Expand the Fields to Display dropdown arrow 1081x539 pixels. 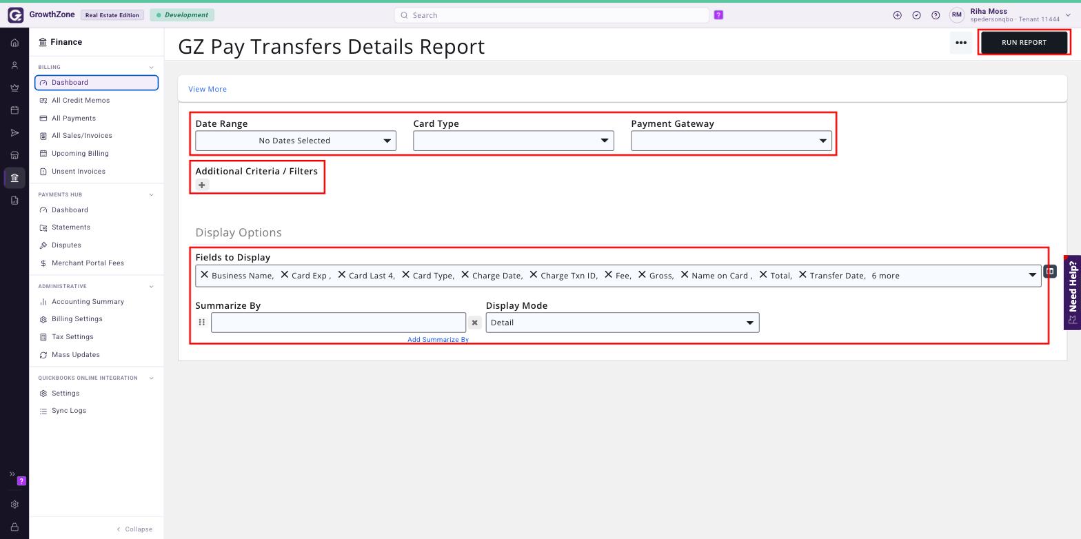point(1032,275)
